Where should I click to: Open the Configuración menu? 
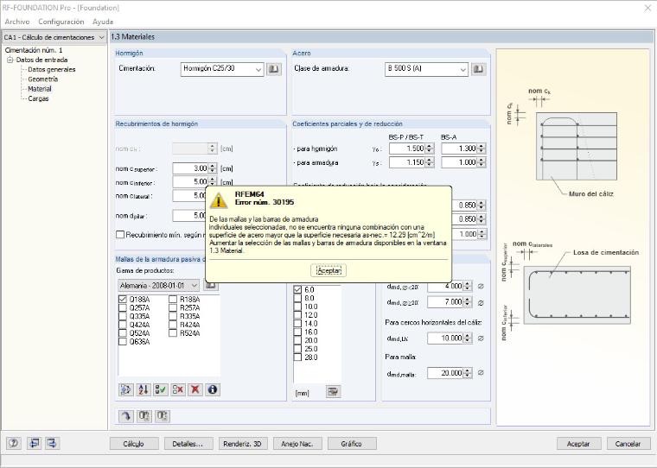tap(61, 22)
